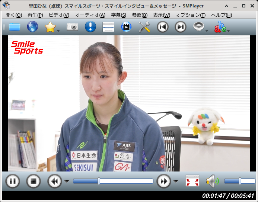This screenshot has height=202, width=258.
Task: Click the TV/video clapper globe icon
Action: [126, 27]
